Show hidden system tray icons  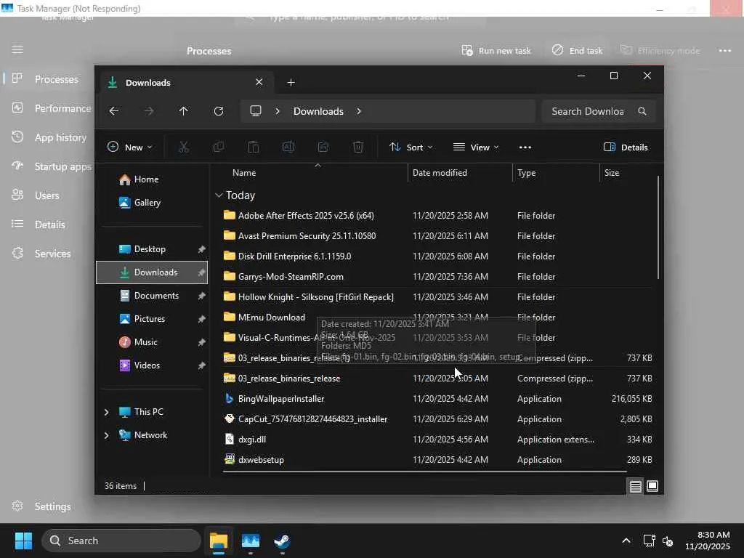coord(626,541)
